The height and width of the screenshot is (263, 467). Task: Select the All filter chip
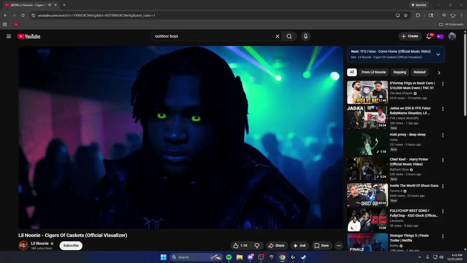click(x=352, y=72)
